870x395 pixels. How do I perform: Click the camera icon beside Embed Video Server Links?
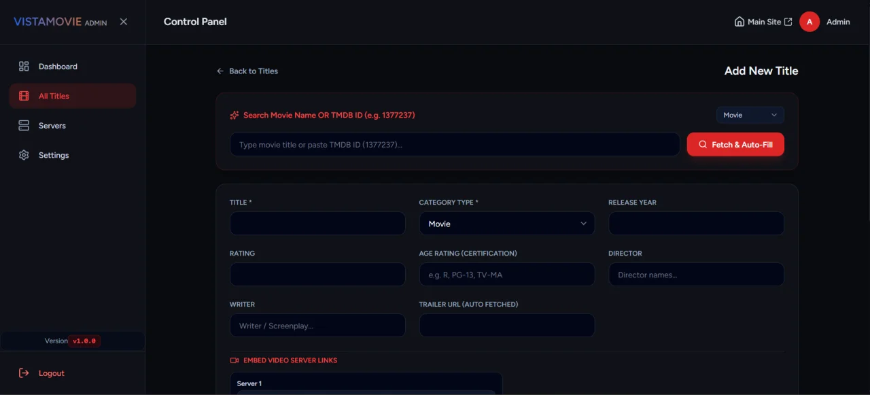click(x=234, y=360)
